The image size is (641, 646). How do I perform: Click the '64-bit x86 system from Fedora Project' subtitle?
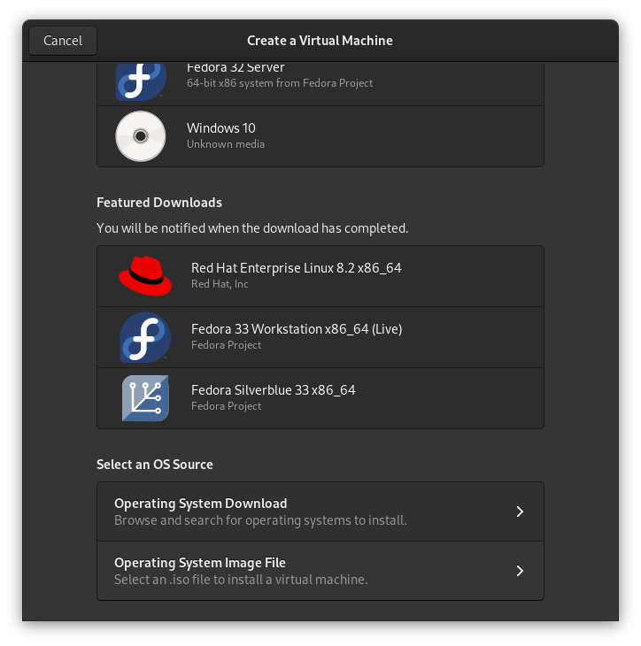coord(280,83)
